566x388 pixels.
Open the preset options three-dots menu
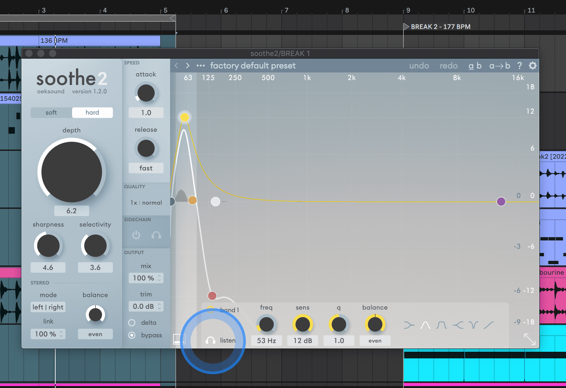pyautogui.click(x=200, y=66)
